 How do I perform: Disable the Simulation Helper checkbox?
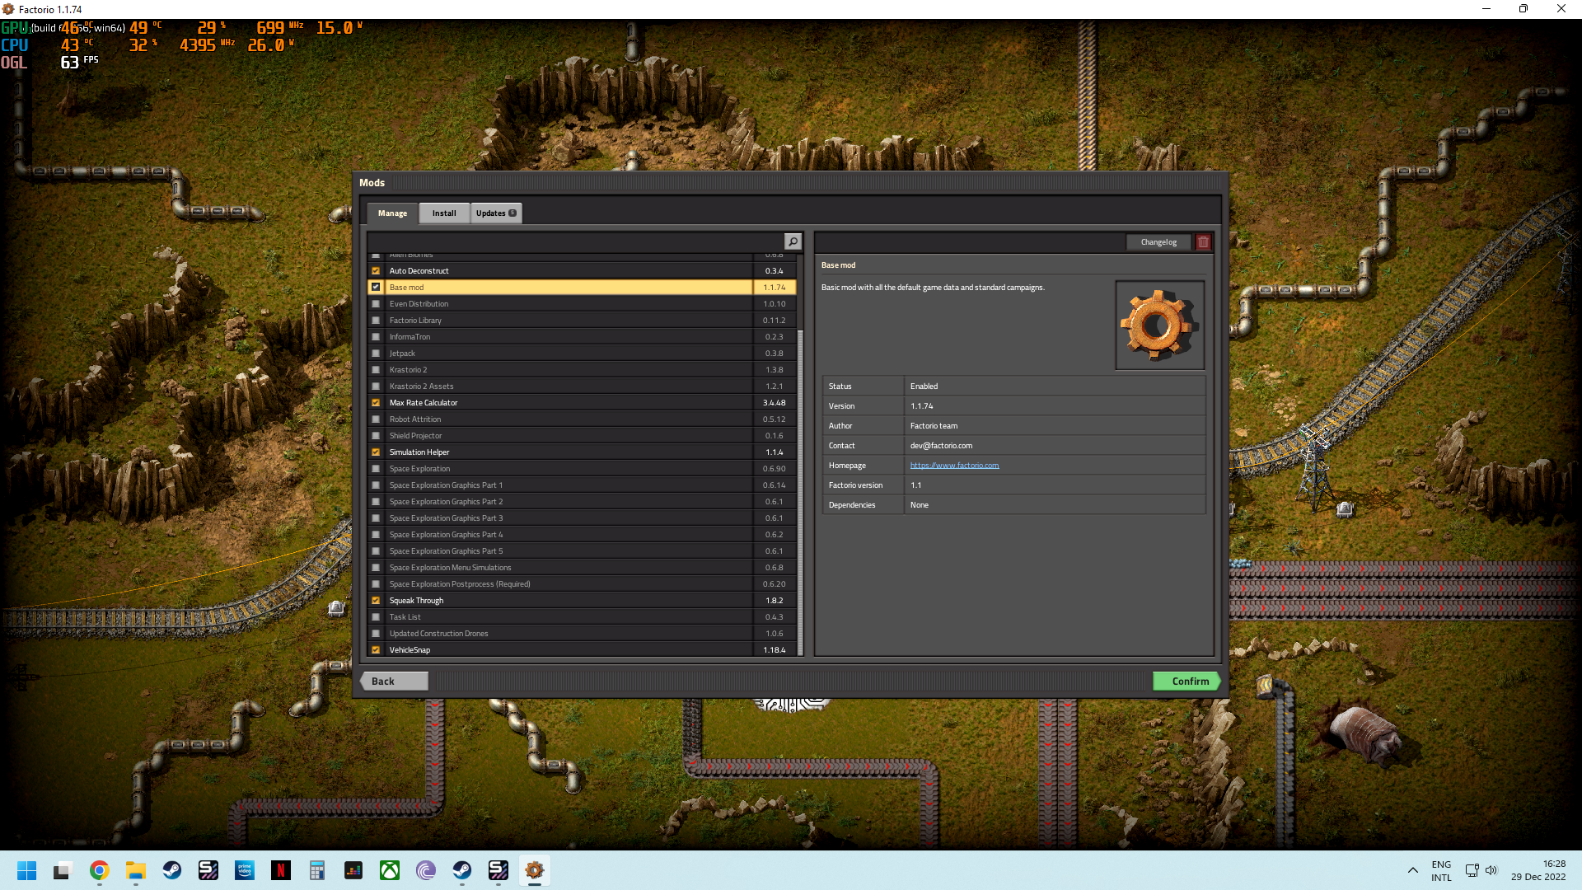click(x=376, y=452)
